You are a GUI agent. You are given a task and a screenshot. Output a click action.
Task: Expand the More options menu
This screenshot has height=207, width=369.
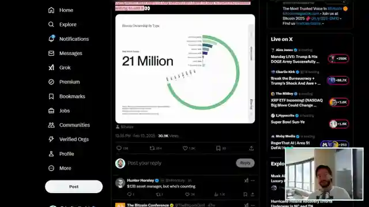[x=59, y=168]
